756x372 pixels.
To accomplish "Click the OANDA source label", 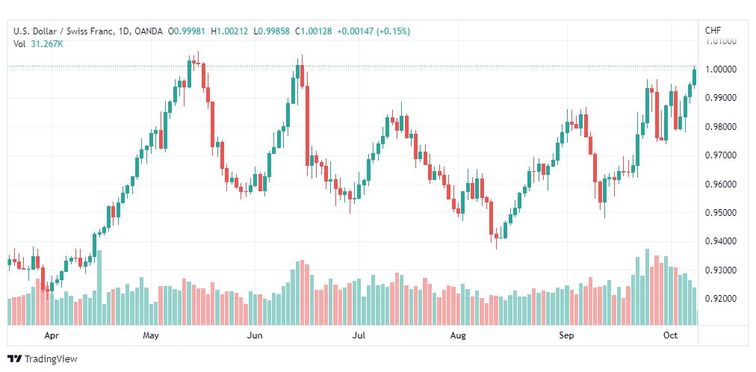I will (149, 31).
